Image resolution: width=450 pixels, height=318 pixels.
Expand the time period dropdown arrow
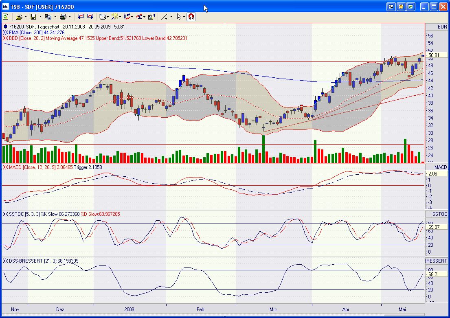click(120, 17)
